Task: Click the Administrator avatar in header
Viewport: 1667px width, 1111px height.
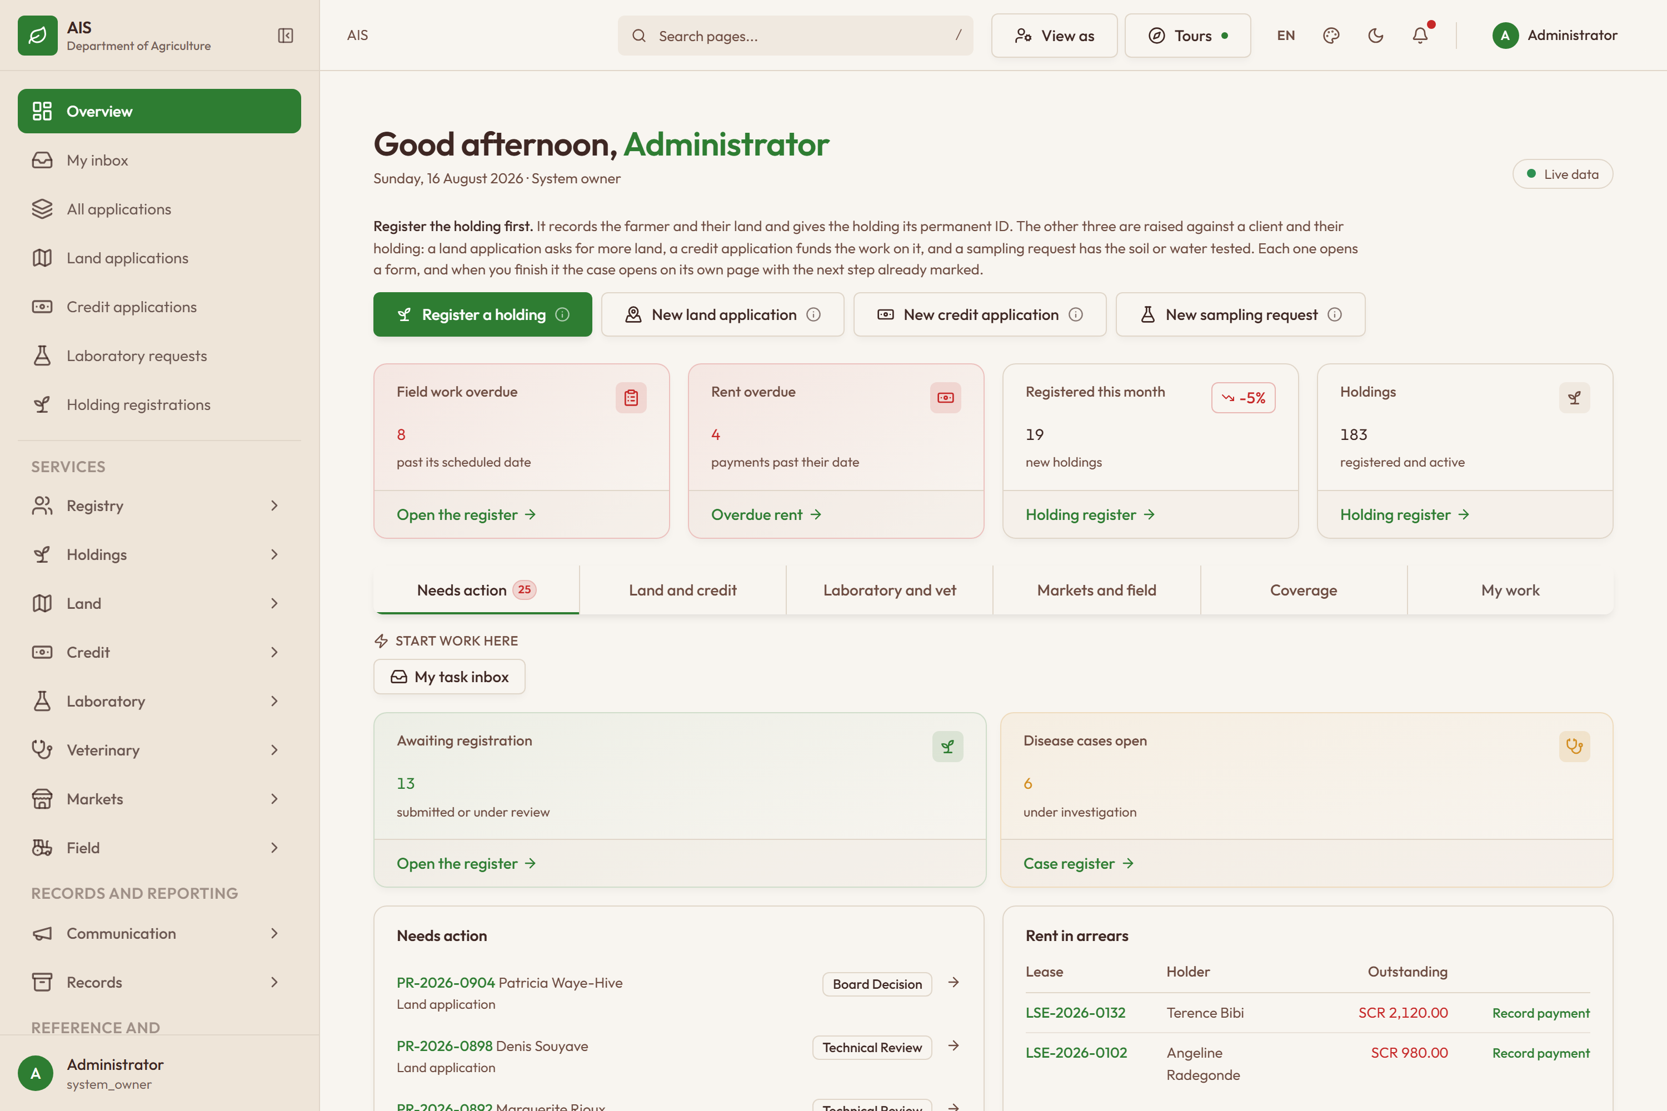Action: point(1505,36)
